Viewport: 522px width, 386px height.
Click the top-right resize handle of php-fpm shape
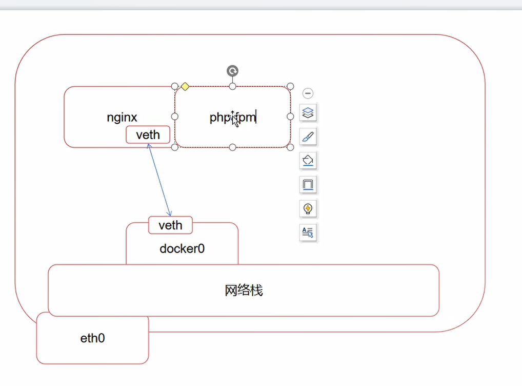tap(290, 86)
